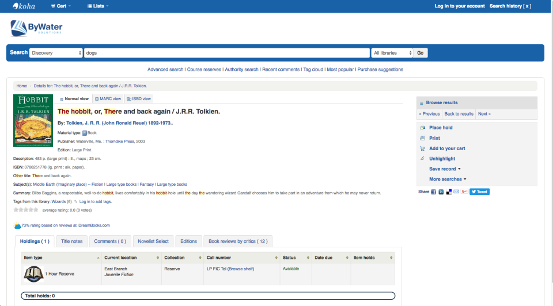Viewport: 553px width, 306px height.
Task: Open Thorndike Press publisher link
Action: [120, 141]
